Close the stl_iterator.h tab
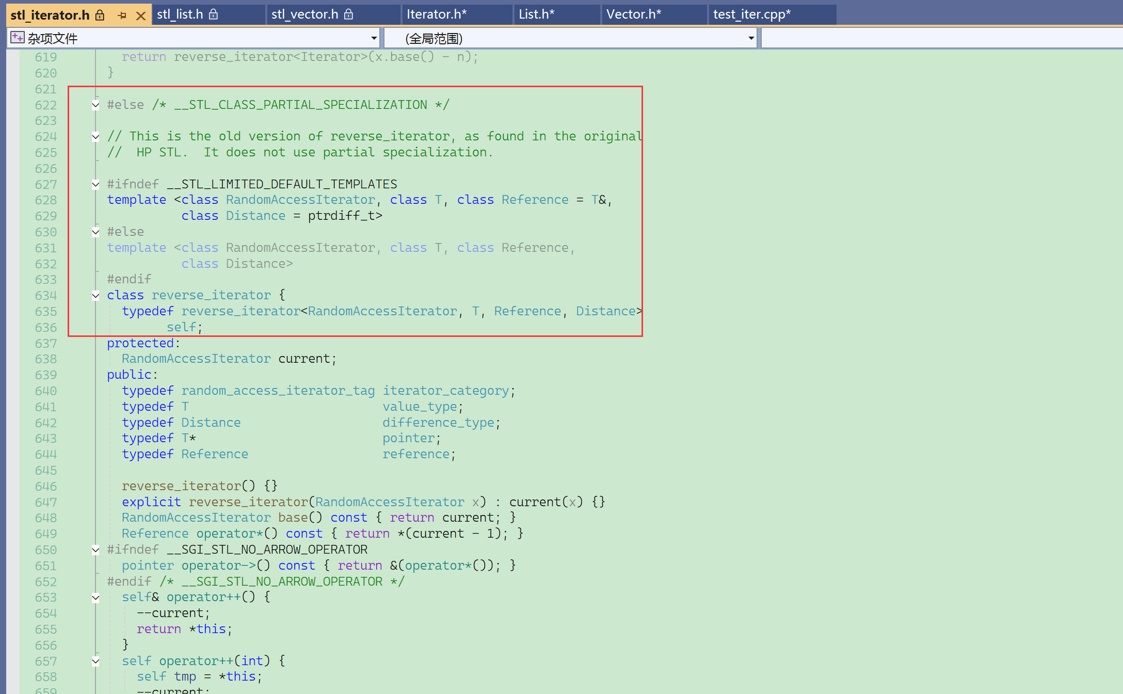 [x=140, y=15]
